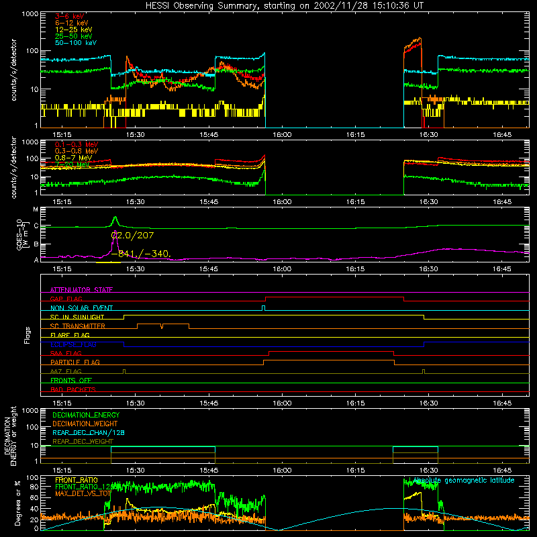Click the '0.1-0.3 MeV' legend entry
The image size is (537, 537).
[77, 144]
